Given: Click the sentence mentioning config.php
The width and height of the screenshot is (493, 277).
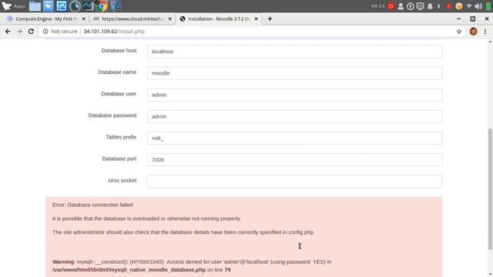Looking at the screenshot, I should (x=183, y=232).
